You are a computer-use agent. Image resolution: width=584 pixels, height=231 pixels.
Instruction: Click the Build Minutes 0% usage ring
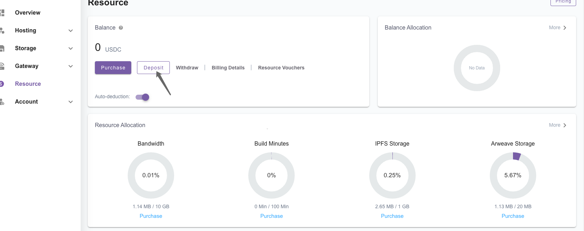271,175
